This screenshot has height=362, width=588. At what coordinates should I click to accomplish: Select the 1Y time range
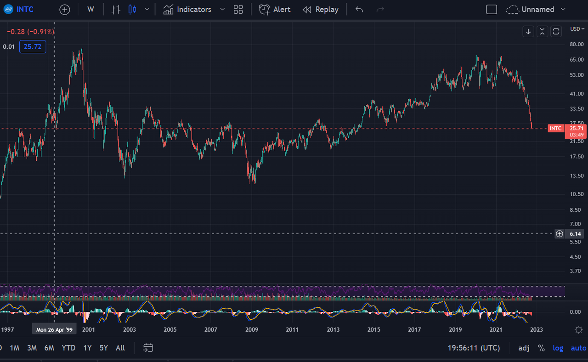[87, 348]
